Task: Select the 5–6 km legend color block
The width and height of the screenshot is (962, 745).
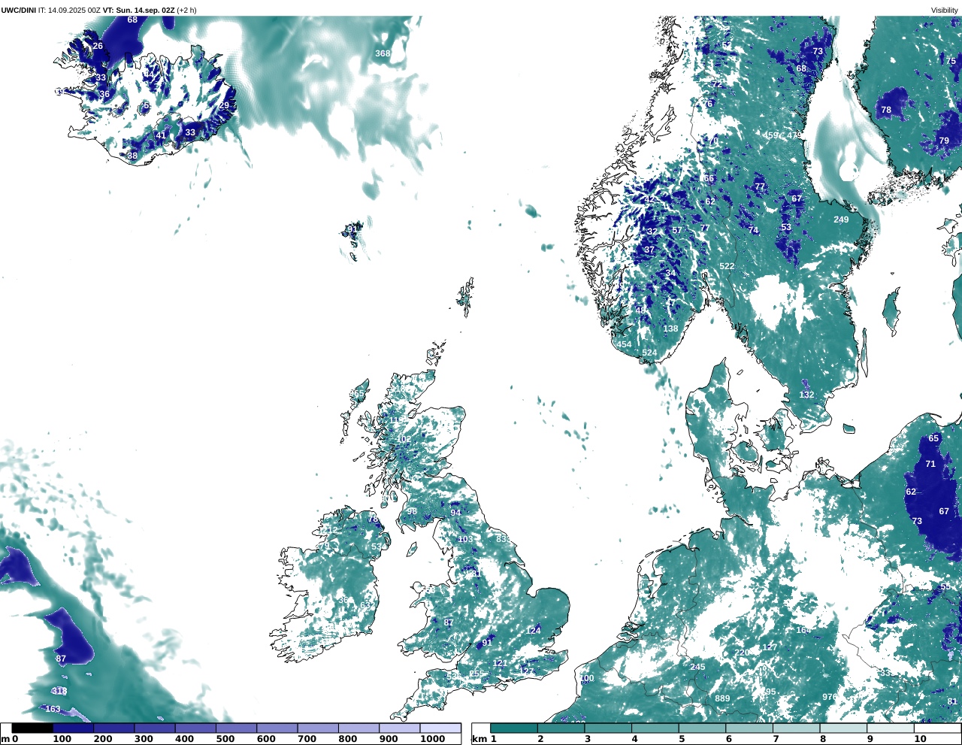Action: pos(702,728)
